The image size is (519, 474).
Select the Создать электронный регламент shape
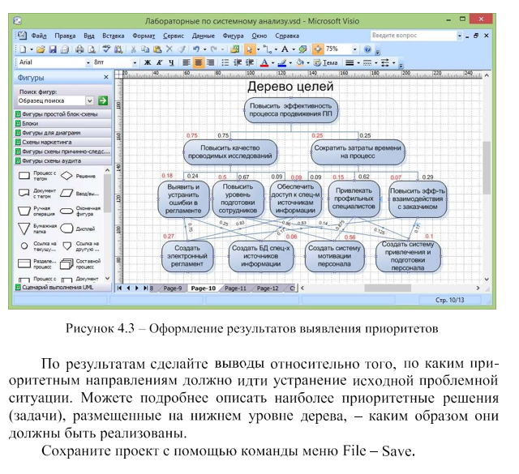point(187,256)
